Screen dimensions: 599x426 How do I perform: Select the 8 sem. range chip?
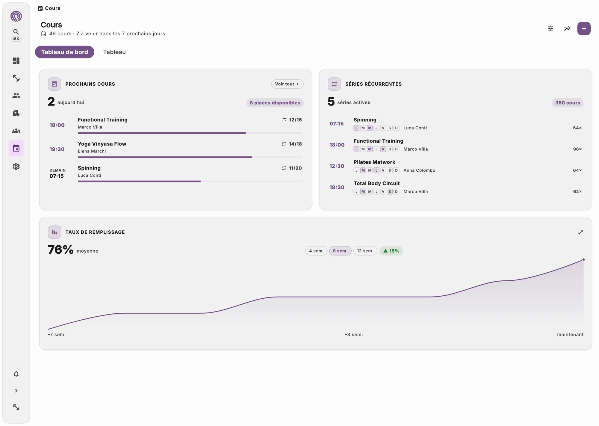[x=340, y=251]
